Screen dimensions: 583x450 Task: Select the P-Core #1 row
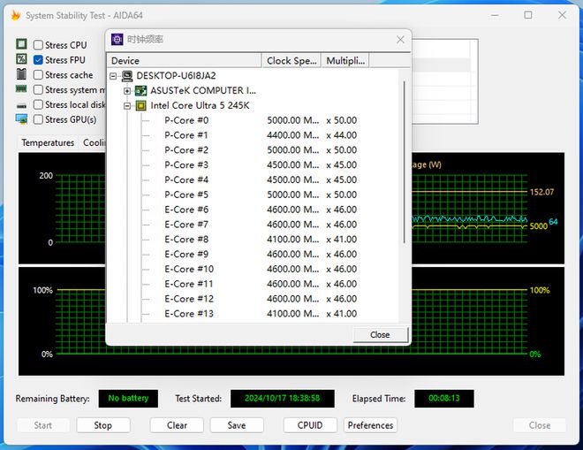tap(253, 135)
